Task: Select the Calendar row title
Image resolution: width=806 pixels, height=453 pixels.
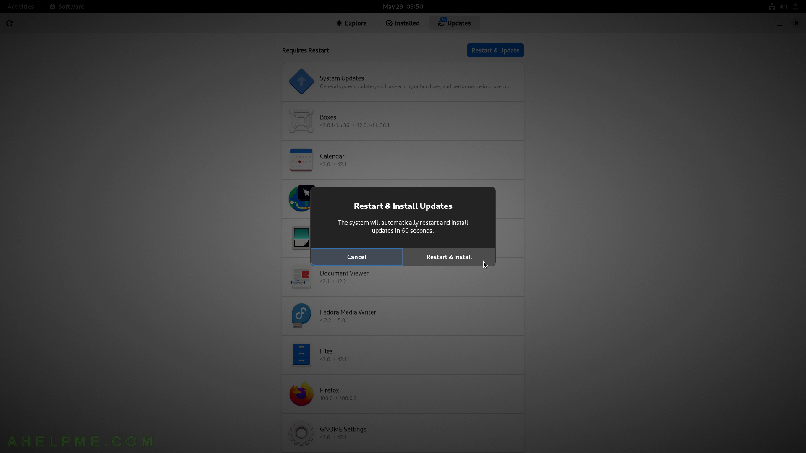Action: pos(332,156)
